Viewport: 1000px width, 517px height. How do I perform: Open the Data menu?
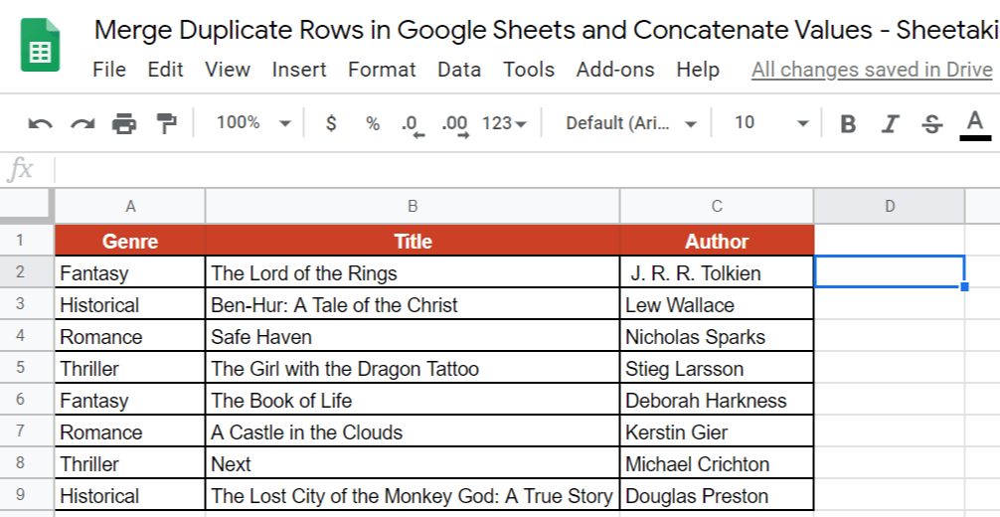(459, 69)
